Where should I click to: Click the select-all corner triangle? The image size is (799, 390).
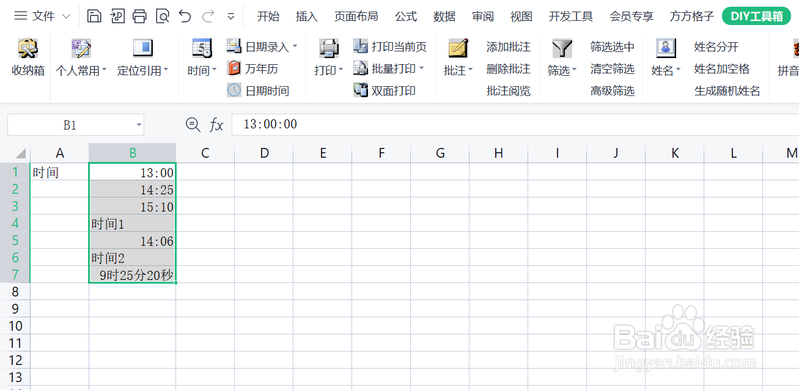coord(21,153)
